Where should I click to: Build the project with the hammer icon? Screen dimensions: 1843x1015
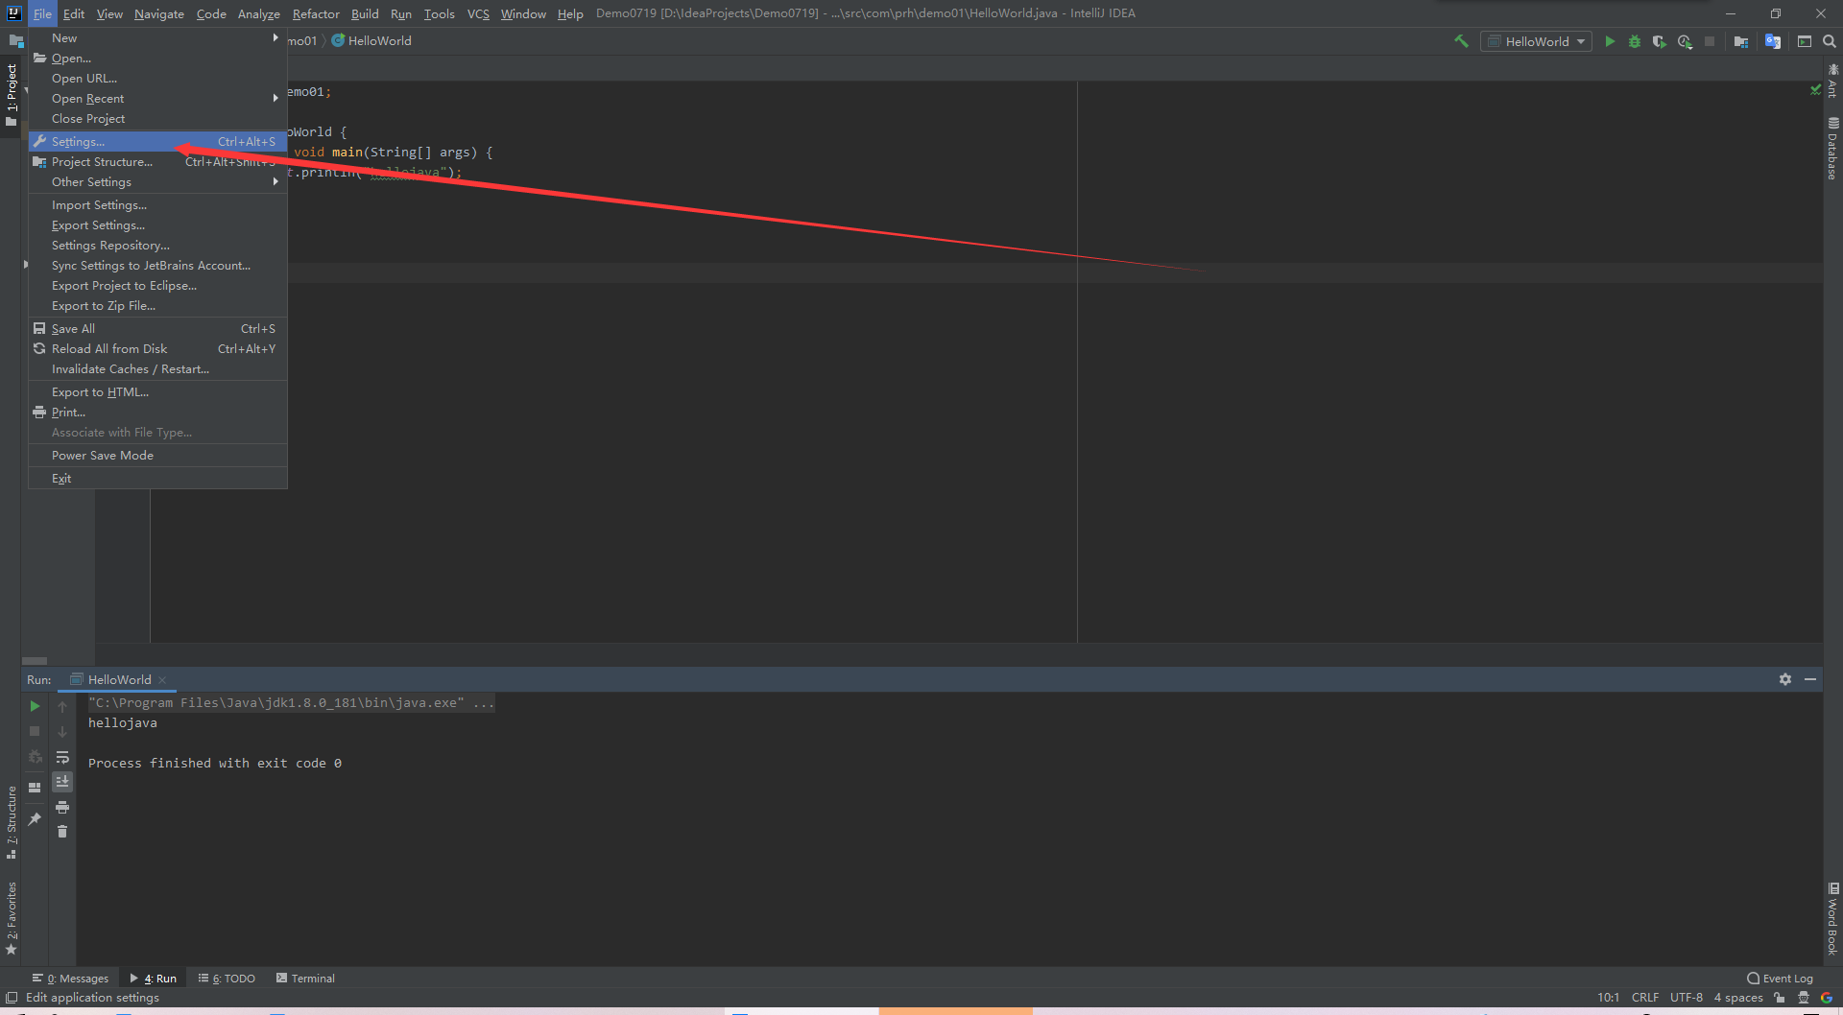[1461, 41]
